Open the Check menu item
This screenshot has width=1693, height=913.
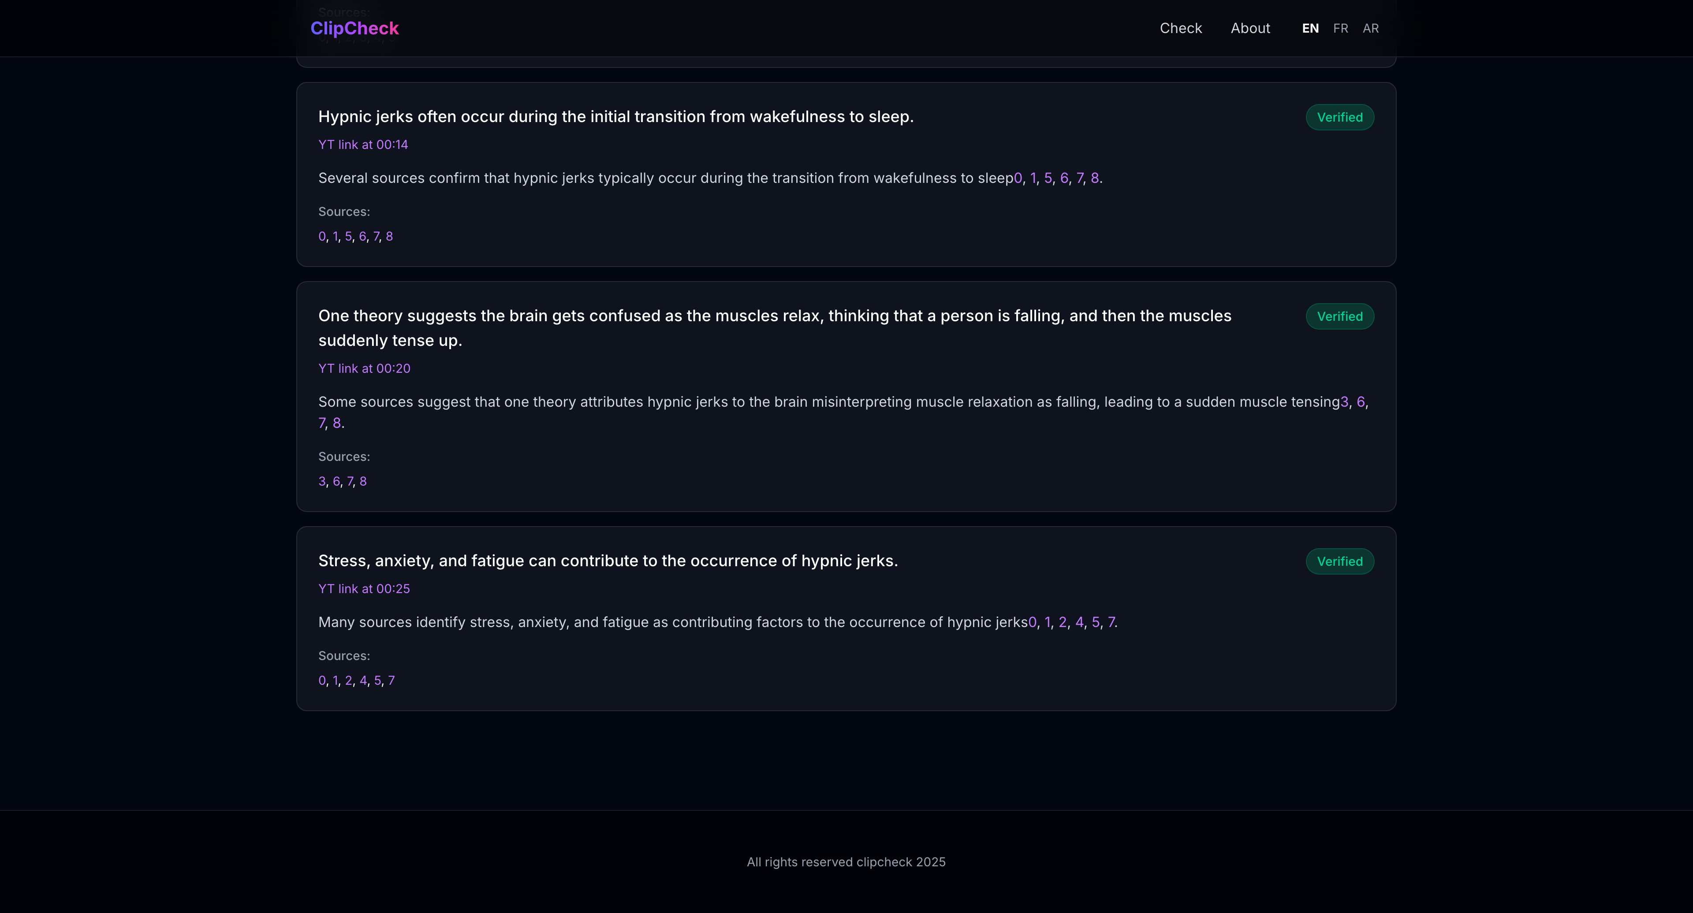[x=1180, y=28]
